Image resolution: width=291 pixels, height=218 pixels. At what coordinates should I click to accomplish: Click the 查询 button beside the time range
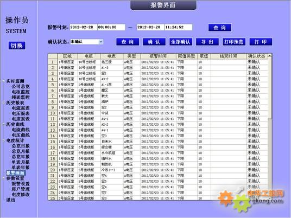[x=219, y=28]
